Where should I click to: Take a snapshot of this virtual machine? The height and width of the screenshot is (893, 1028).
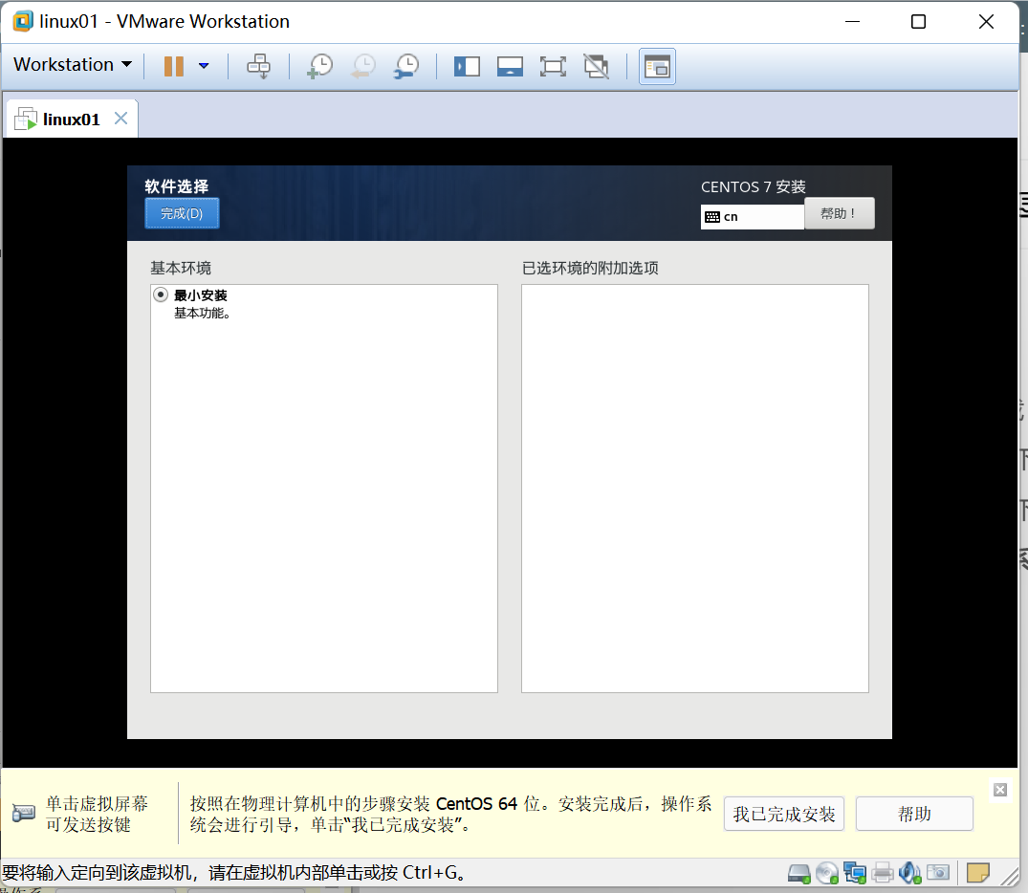320,66
